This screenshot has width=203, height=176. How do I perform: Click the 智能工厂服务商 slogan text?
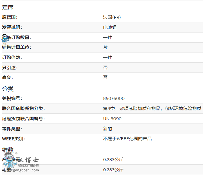tap(28, 165)
